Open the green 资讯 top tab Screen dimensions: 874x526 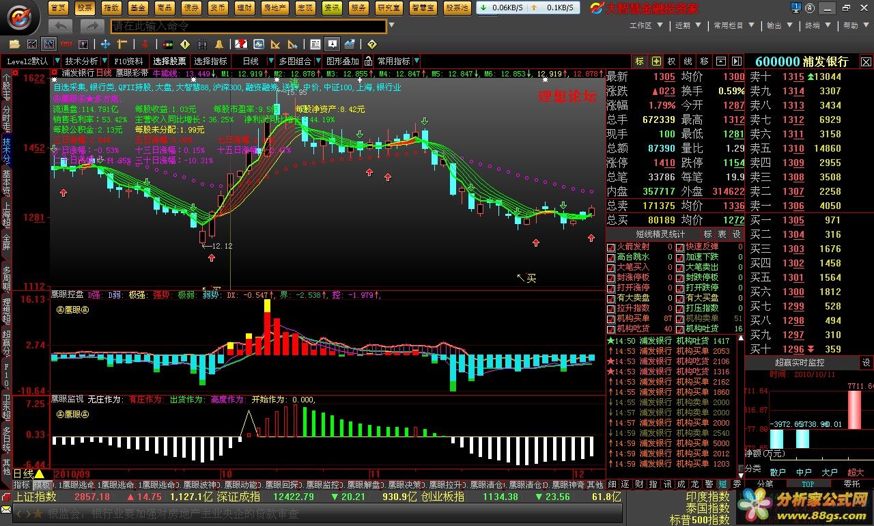point(332,8)
